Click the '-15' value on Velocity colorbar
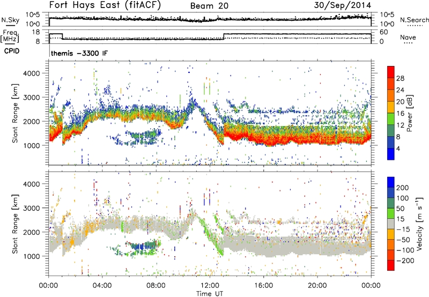 pos(403,229)
